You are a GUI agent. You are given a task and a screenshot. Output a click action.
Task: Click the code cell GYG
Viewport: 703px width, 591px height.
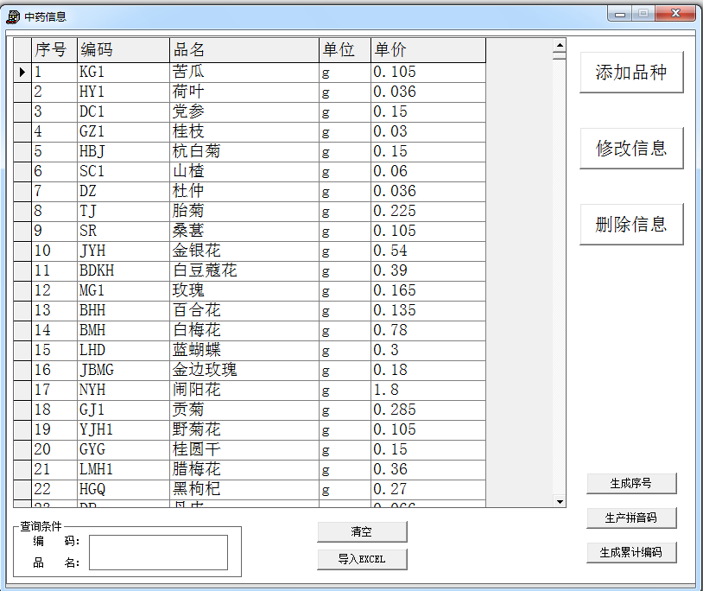pyautogui.click(x=123, y=449)
